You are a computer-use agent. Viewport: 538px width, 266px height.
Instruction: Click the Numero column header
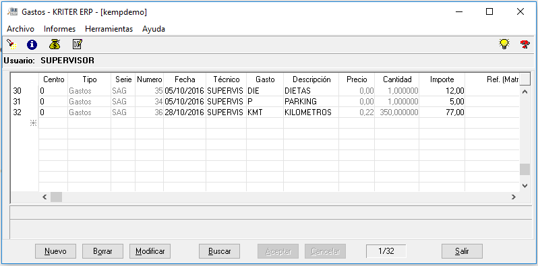pos(149,79)
